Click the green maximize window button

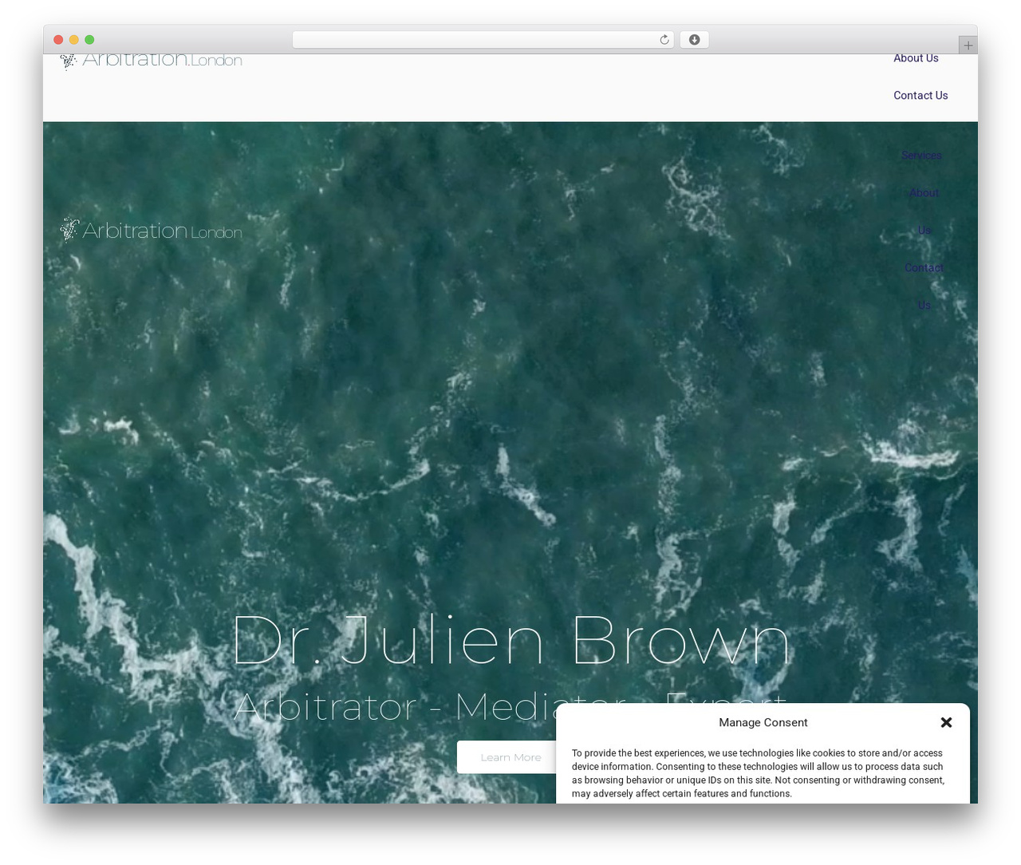pos(89,40)
